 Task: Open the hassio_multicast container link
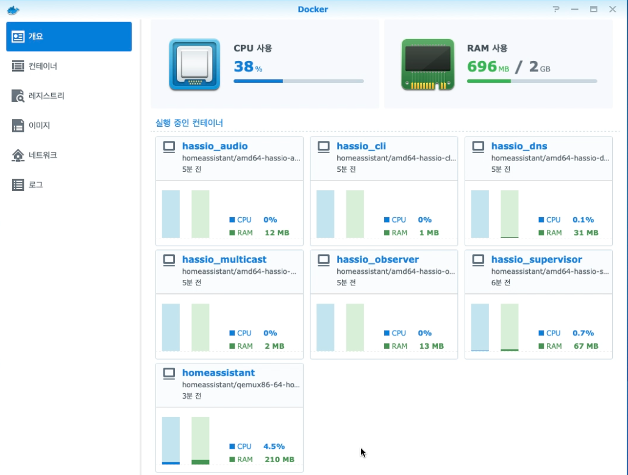click(224, 260)
